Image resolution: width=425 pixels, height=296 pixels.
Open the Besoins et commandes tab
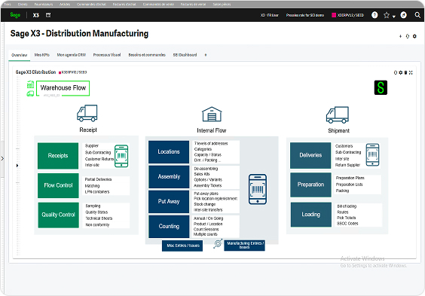point(147,55)
